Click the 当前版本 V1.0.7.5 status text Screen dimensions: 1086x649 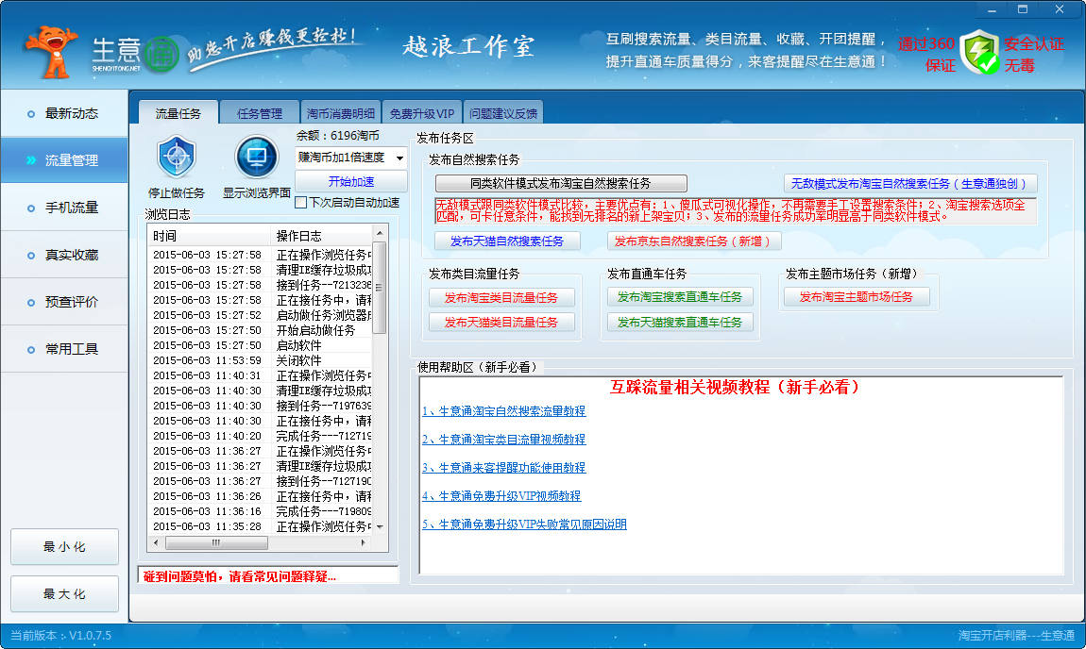[60, 636]
